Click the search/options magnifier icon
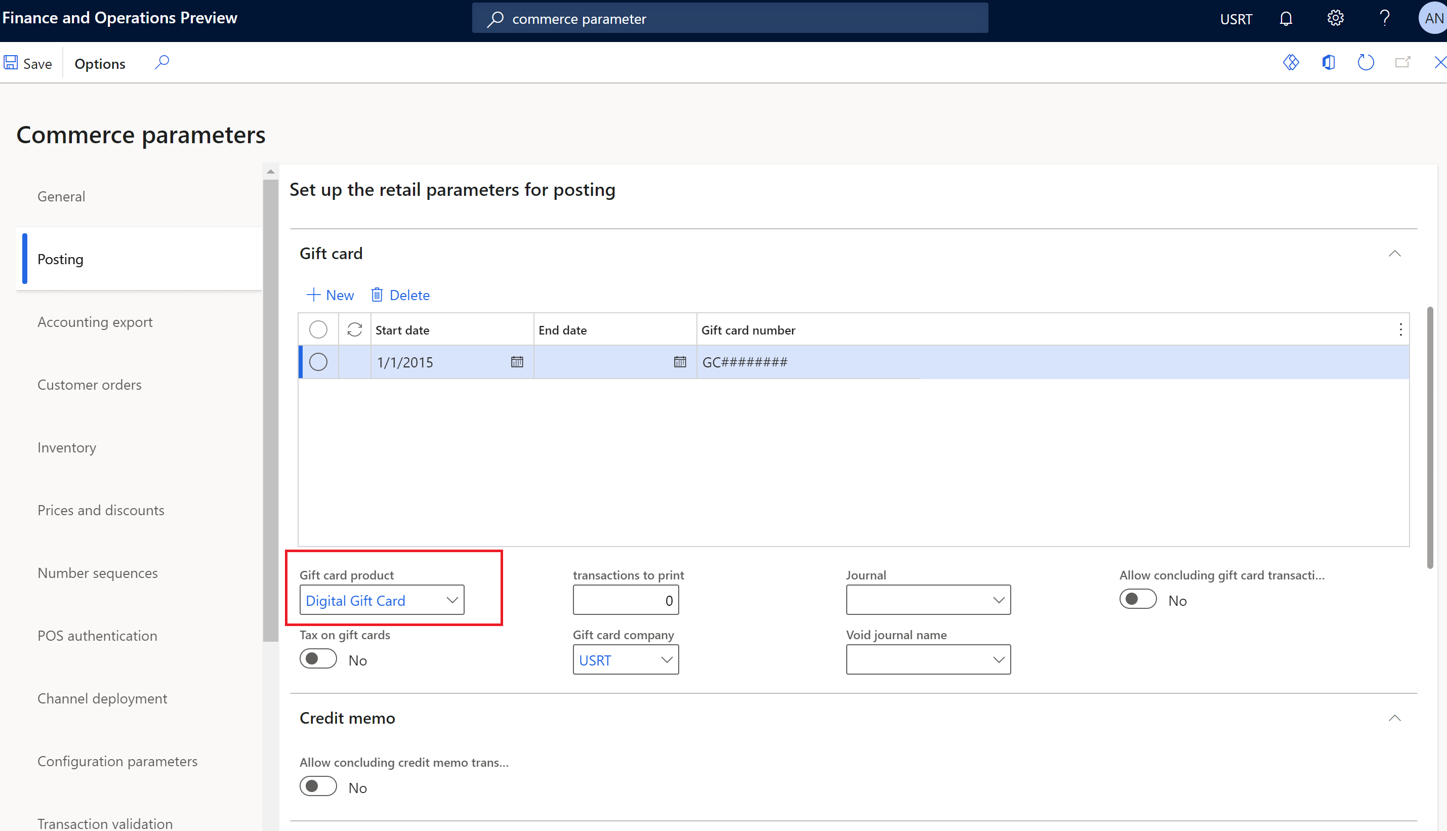 (x=162, y=63)
